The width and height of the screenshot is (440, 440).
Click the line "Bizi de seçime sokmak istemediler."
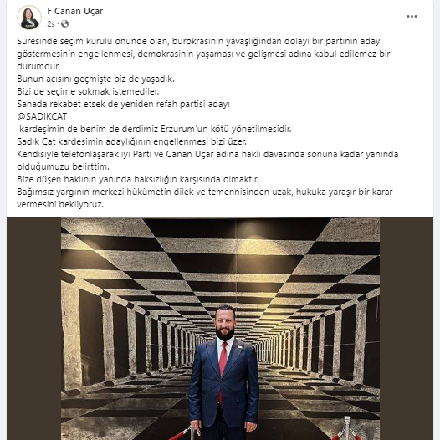click(x=88, y=91)
